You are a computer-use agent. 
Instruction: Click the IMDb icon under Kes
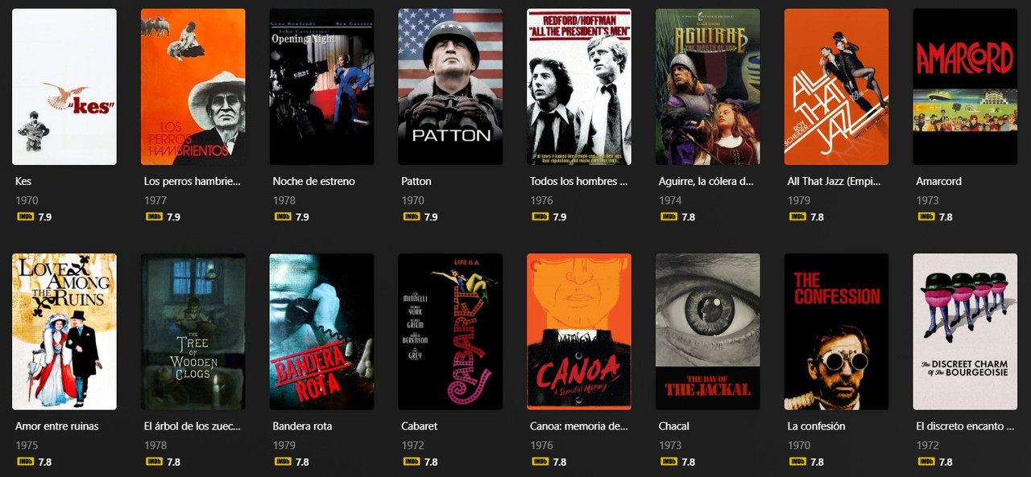pyautogui.click(x=24, y=217)
